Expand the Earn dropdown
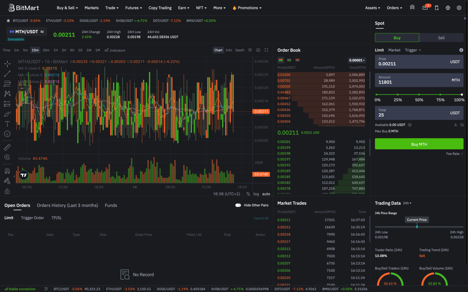Screen dimensions: 468x292 (184, 8)
